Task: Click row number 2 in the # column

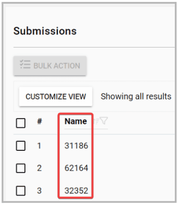Action: [x=39, y=168]
